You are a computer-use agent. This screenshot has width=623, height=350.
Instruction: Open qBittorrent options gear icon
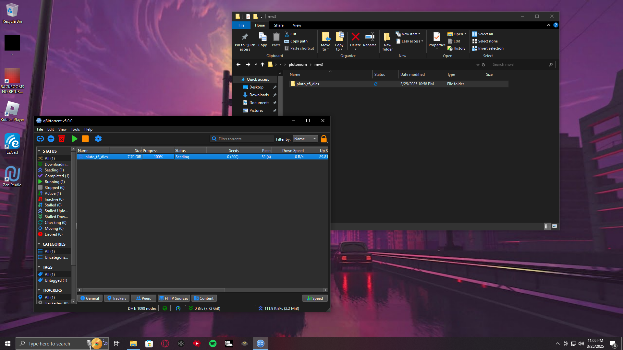pyautogui.click(x=98, y=139)
